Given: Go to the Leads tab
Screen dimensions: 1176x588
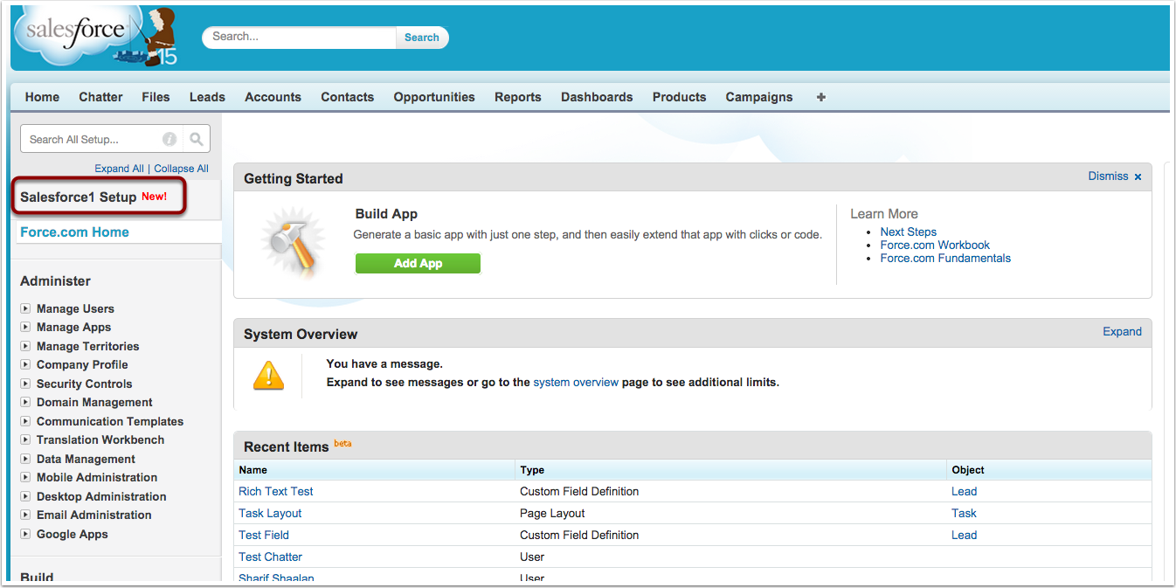Looking at the screenshot, I should pyautogui.click(x=207, y=97).
